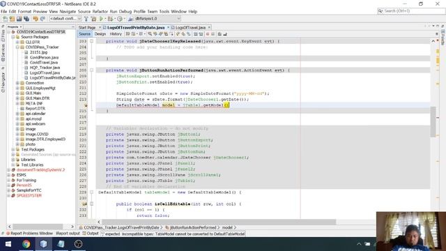Screen dimensions: 446x251
Task: Click the editor horizontal scrollbar
Action: pyautogui.click(x=219, y=222)
